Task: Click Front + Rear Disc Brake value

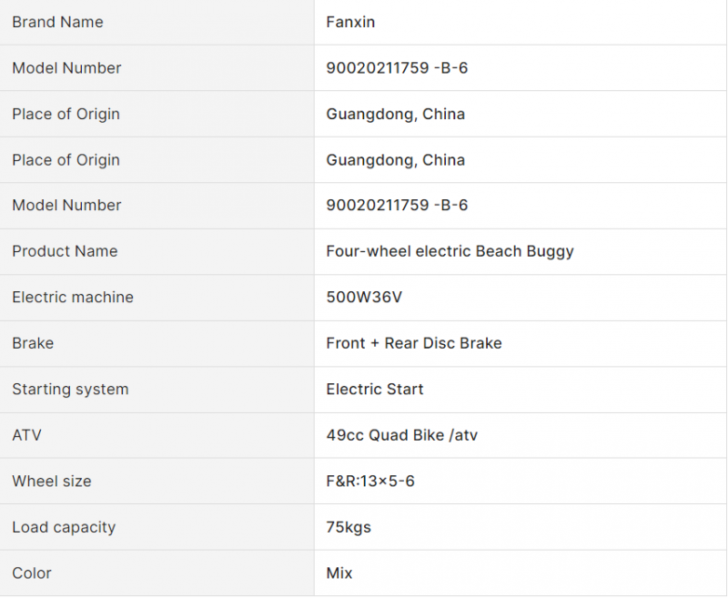Action: point(414,343)
